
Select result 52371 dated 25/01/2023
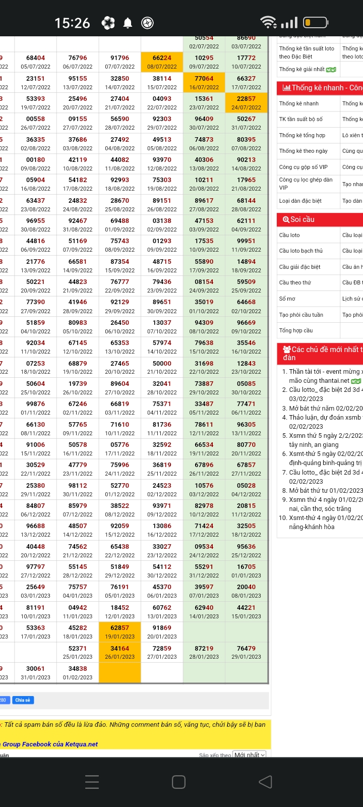click(78, 653)
